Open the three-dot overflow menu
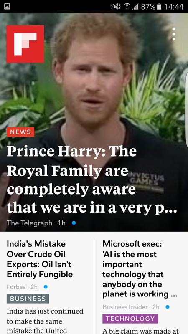 (x=174, y=34)
